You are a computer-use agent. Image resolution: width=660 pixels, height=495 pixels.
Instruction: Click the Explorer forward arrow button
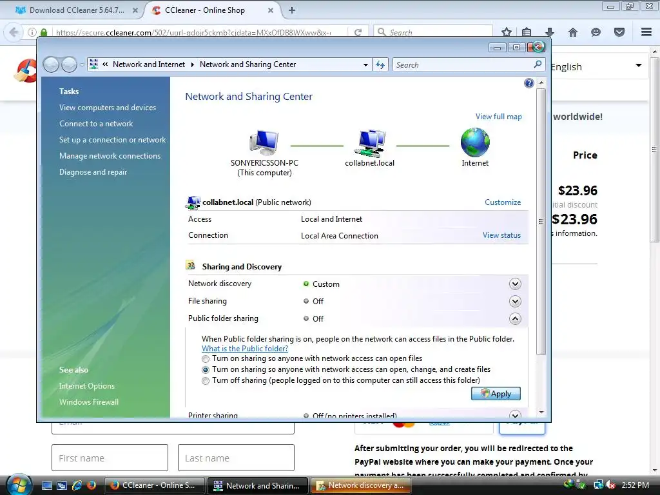click(69, 64)
